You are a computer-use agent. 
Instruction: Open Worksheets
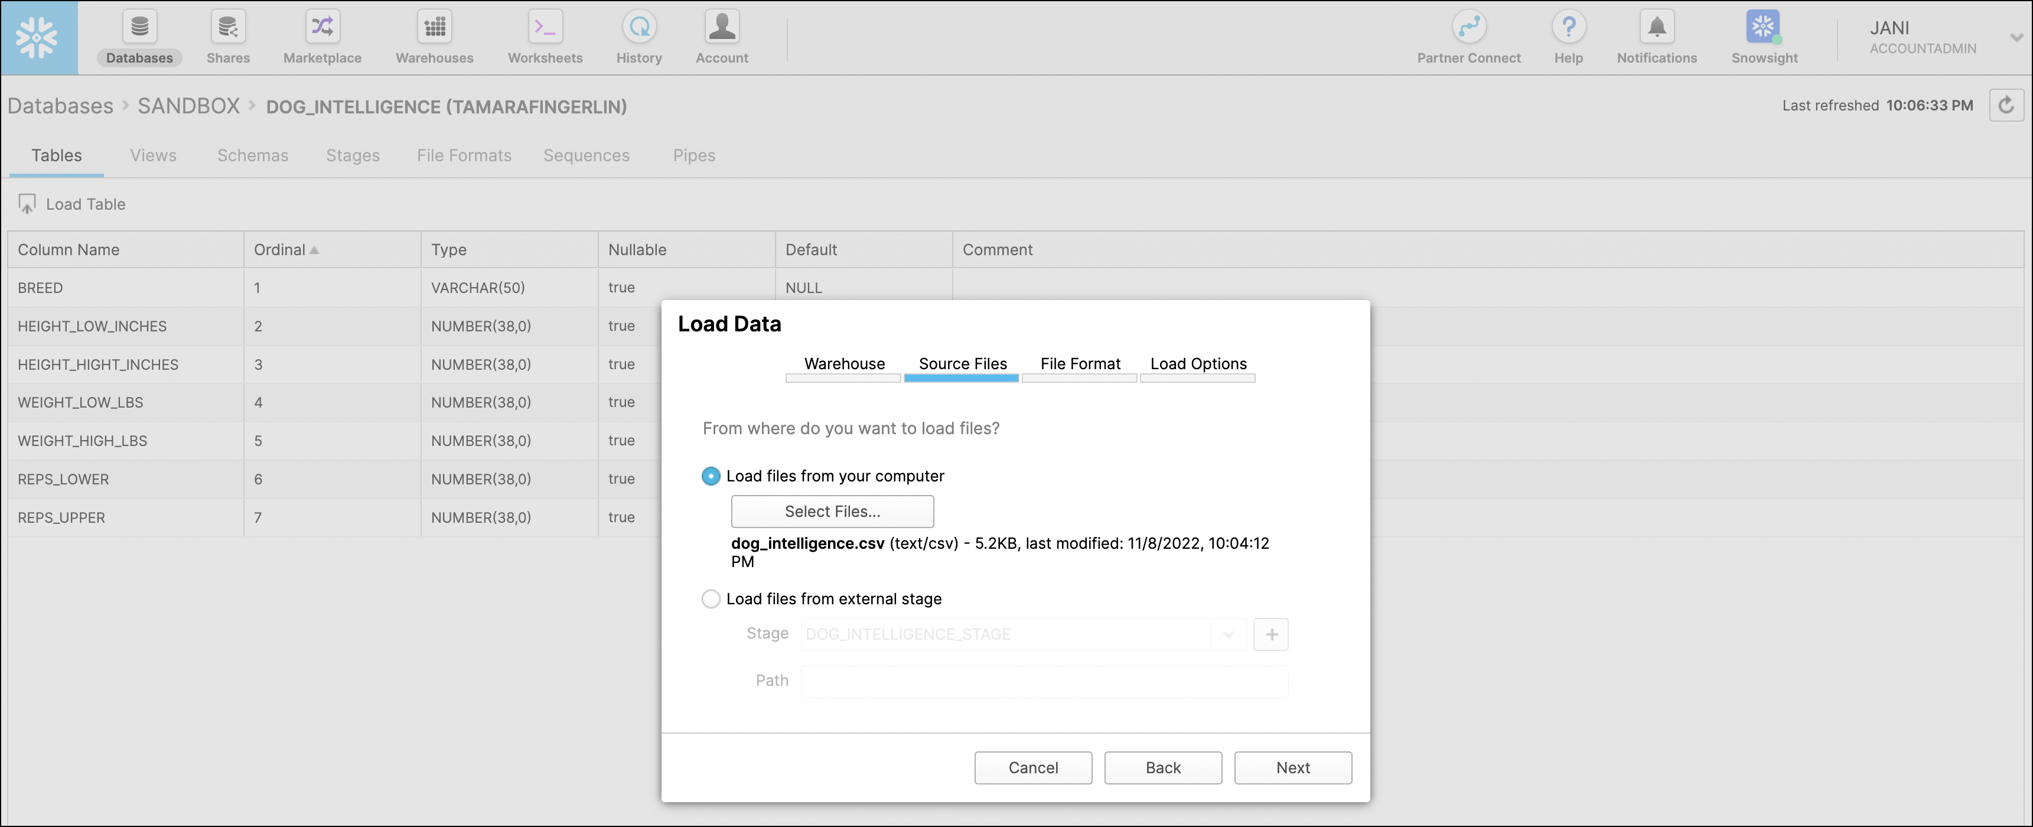tap(545, 37)
